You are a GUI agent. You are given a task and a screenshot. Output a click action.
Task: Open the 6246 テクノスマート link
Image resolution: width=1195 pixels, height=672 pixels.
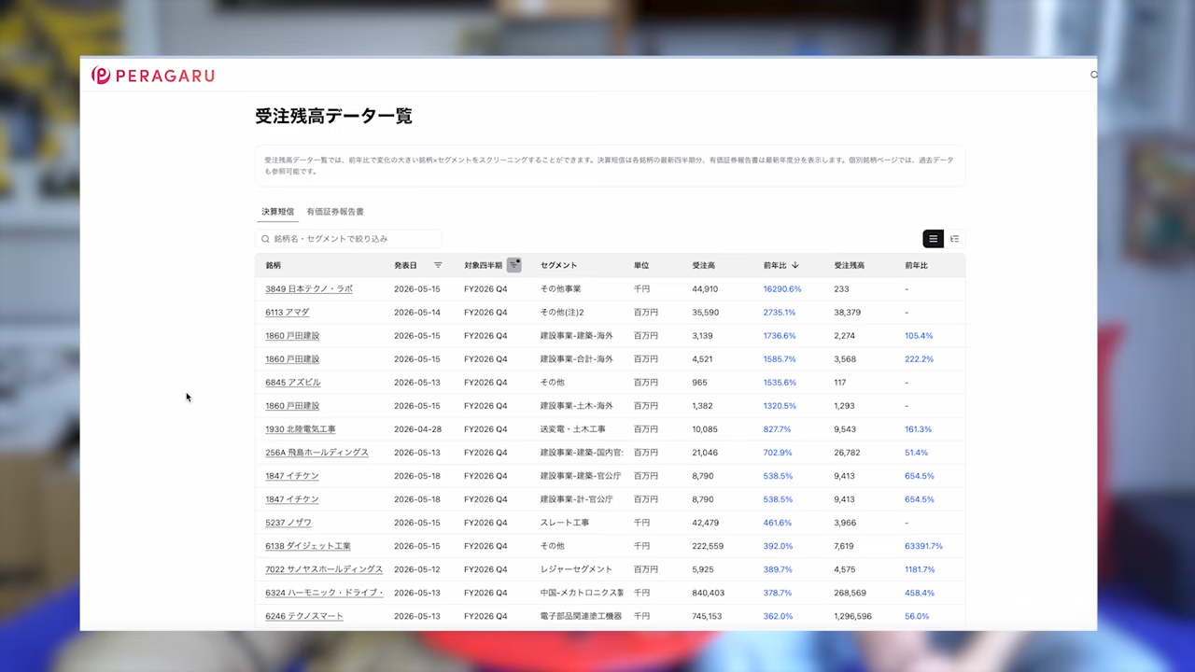point(304,616)
